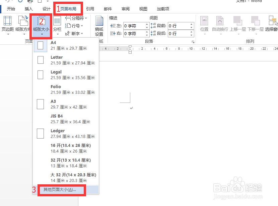The image size is (278, 206).
Task: Open the 行号 (Line Numbers) dropdown
Action: pyautogui.click(x=75, y=26)
